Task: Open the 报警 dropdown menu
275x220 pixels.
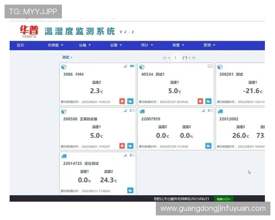Action: click(x=178, y=45)
